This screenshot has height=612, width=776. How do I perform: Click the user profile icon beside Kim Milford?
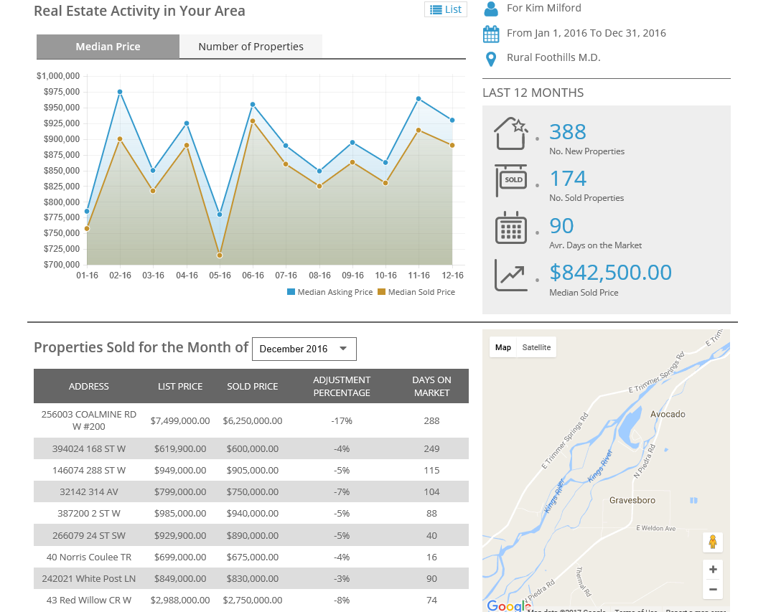pyautogui.click(x=491, y=9)
